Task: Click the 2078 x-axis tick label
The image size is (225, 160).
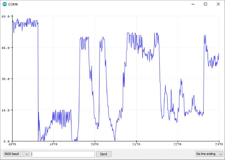Action: (x=95, y=144)
